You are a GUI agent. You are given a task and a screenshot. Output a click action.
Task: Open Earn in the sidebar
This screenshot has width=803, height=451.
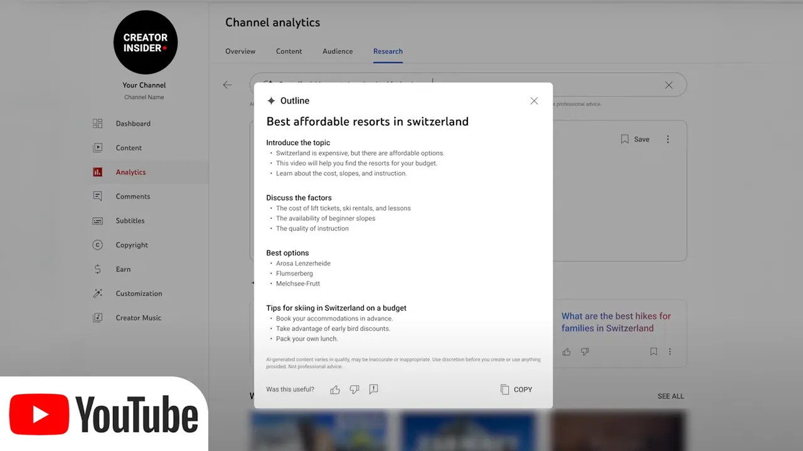click(123, 269)
